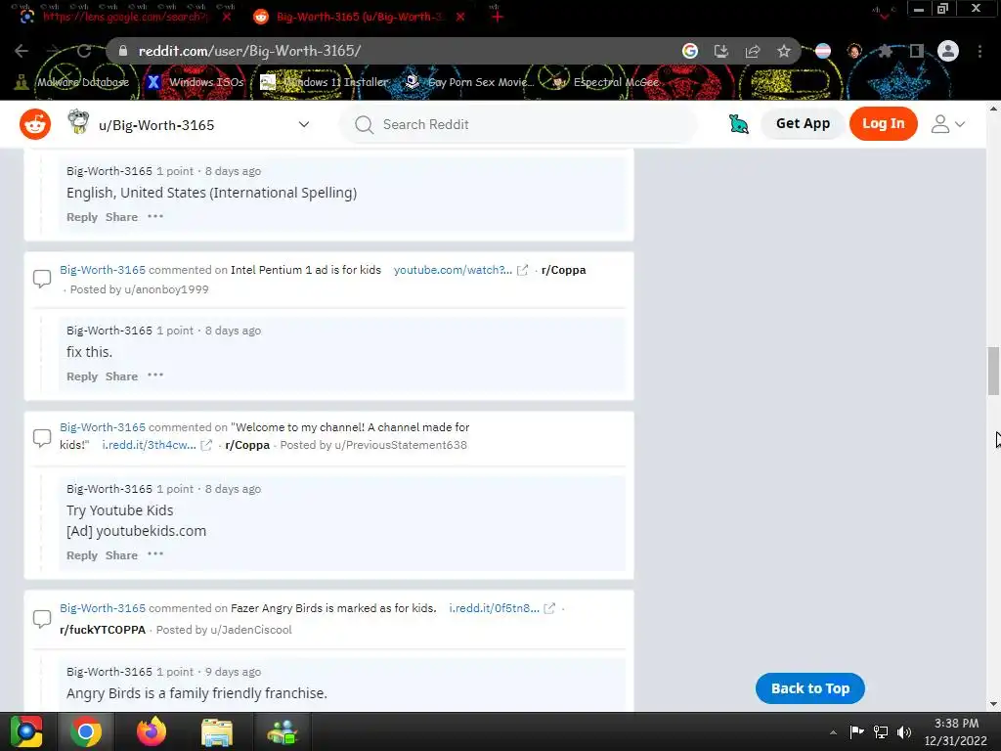Open File Explorer from the taskbar
The height and width of the screenshot is (751, 1001).
pyautogui.click(x=217, y=731)
